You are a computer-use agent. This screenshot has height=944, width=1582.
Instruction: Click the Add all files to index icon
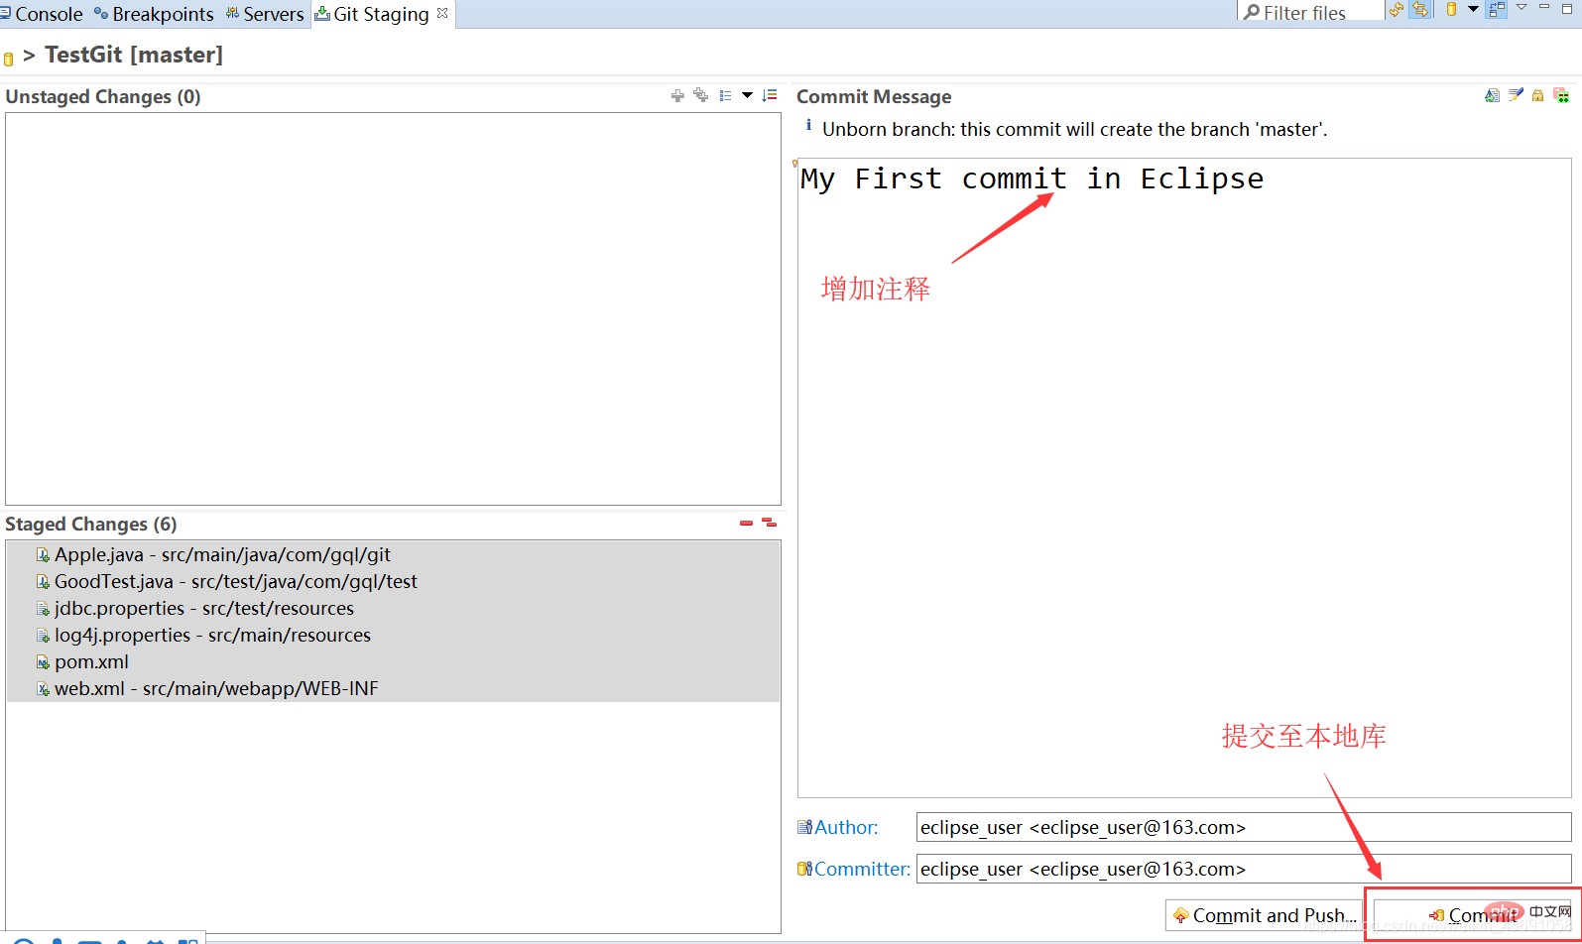pos(701,95)
